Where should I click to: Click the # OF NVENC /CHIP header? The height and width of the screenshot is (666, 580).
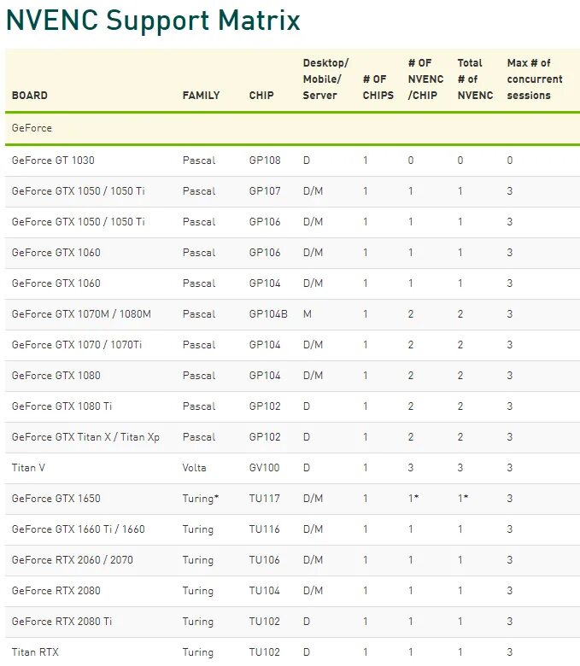(425, 79)
